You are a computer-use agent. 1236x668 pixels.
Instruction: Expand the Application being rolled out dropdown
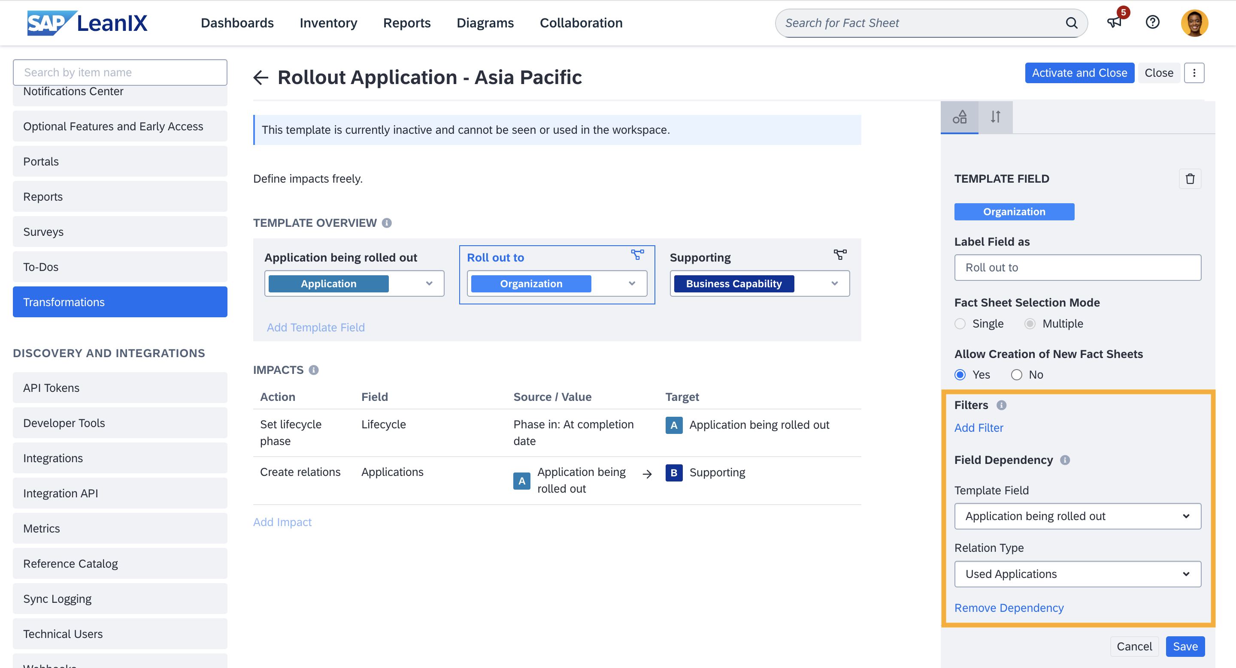coord(1076,516)
